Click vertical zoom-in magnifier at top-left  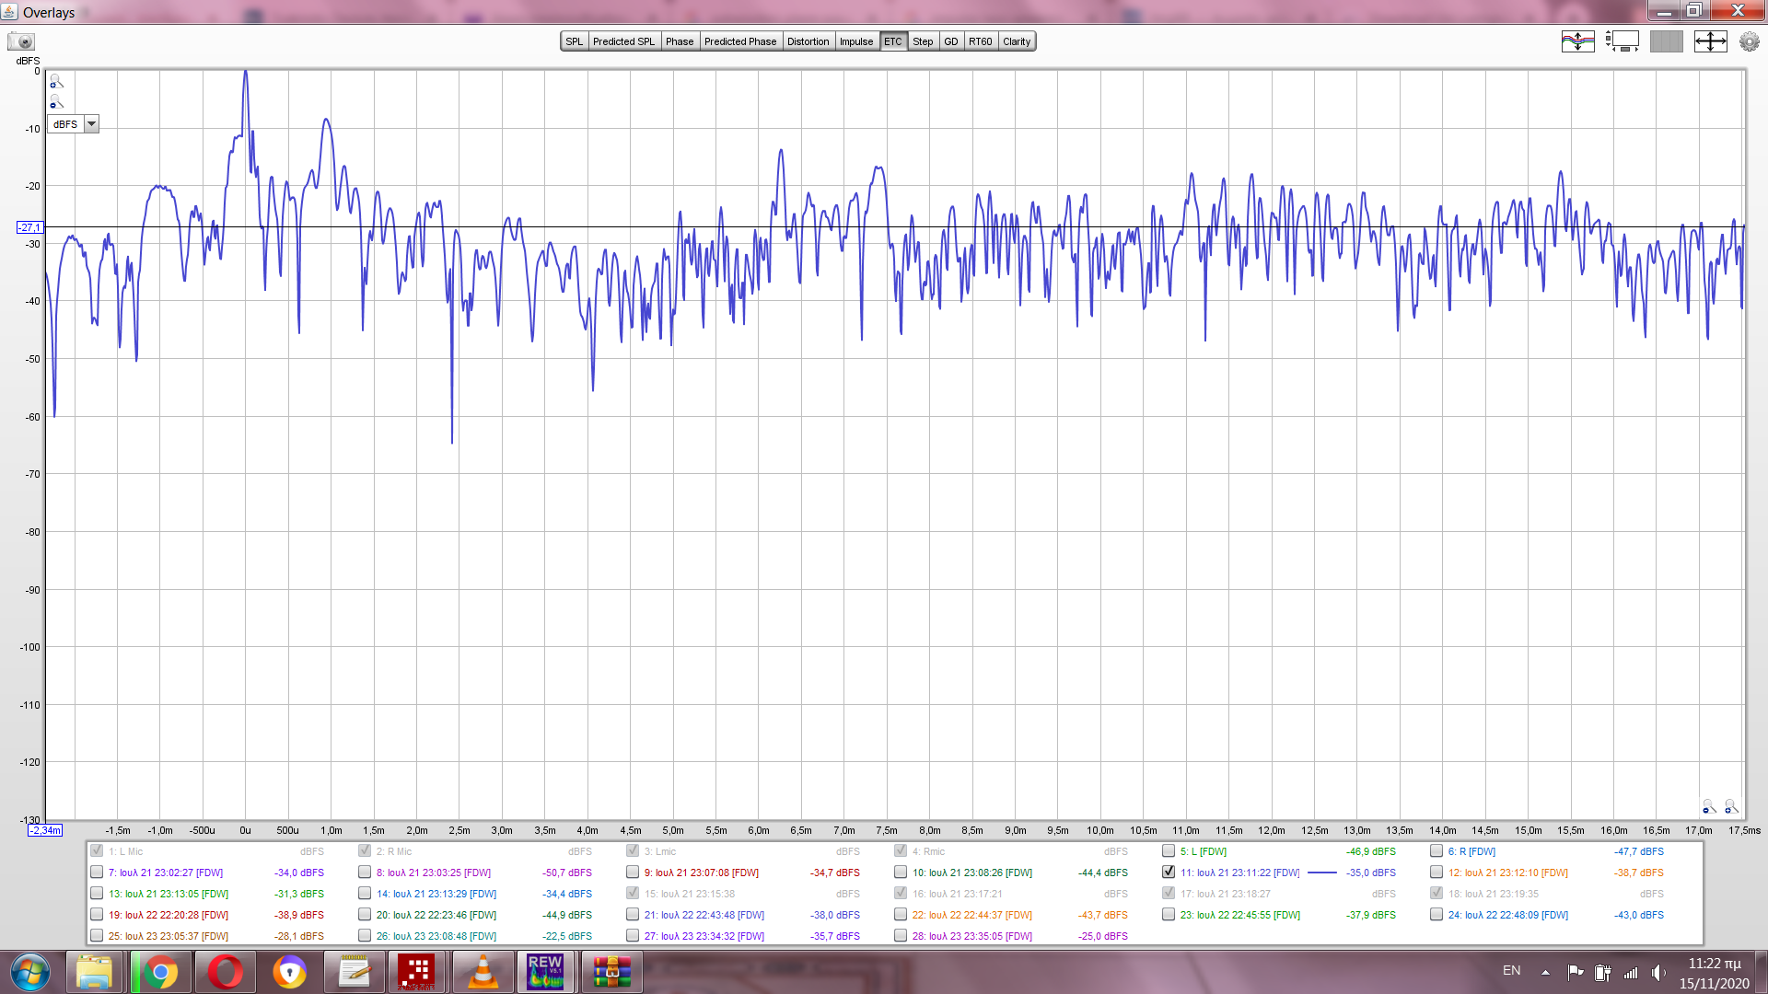pos(56,82)
